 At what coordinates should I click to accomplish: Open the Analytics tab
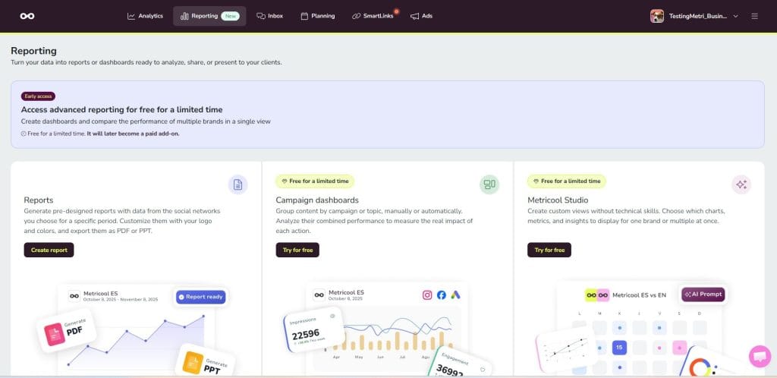click(145, 16)
